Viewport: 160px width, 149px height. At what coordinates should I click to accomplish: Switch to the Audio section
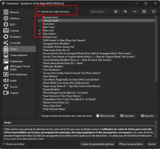click(19, 80)
